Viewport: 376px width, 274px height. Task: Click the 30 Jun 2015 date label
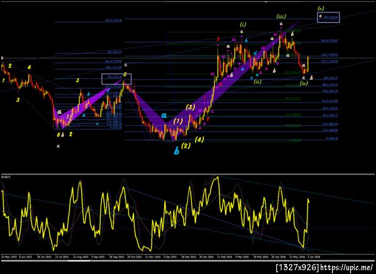[x=44, y=256]
